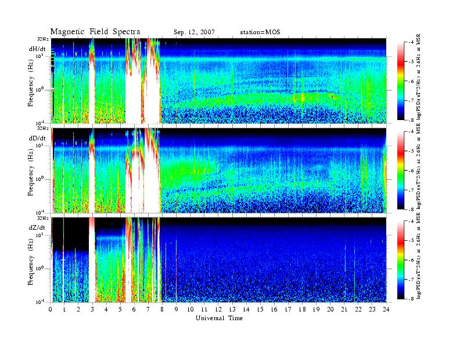460x355 pixels.
Task: Click the "-7" tick on dZ/dt colorbar
Action: [x=412, y=280]
